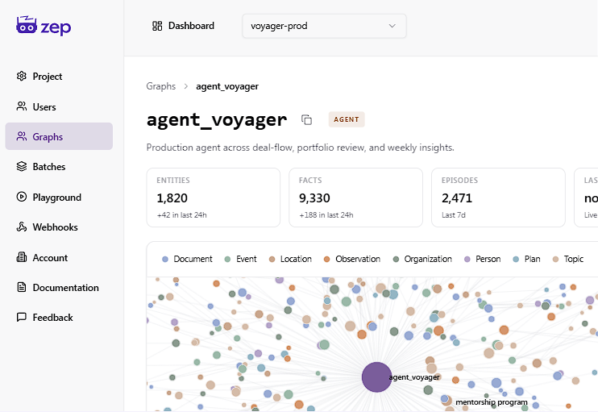This screenshot has width=598, height=412.
Task: Click the Webhooks icon
Action: pyautogui.click(x=22, y=227)
